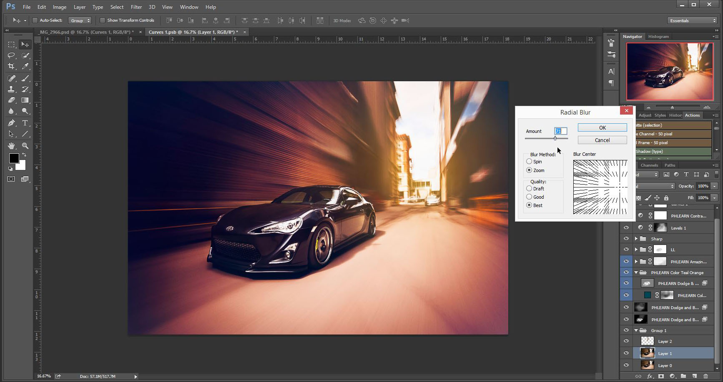Confirm Radial Blur with OK

pos(602,128)
